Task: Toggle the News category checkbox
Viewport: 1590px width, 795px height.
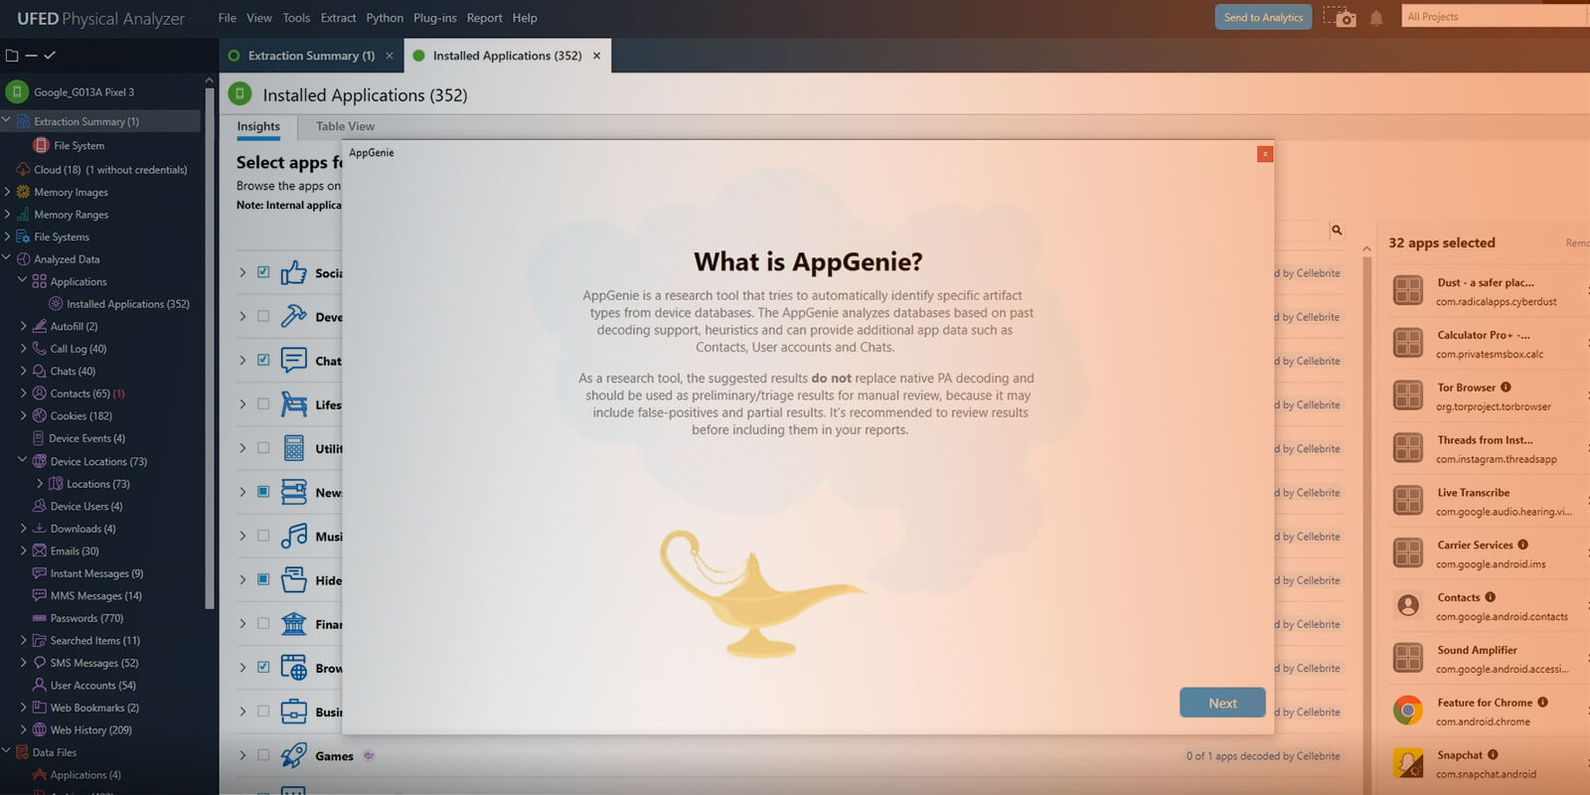Action: coord(263,492)
